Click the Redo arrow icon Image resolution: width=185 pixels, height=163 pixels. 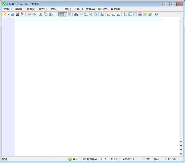pyautogui.click(x=34, y=14)
